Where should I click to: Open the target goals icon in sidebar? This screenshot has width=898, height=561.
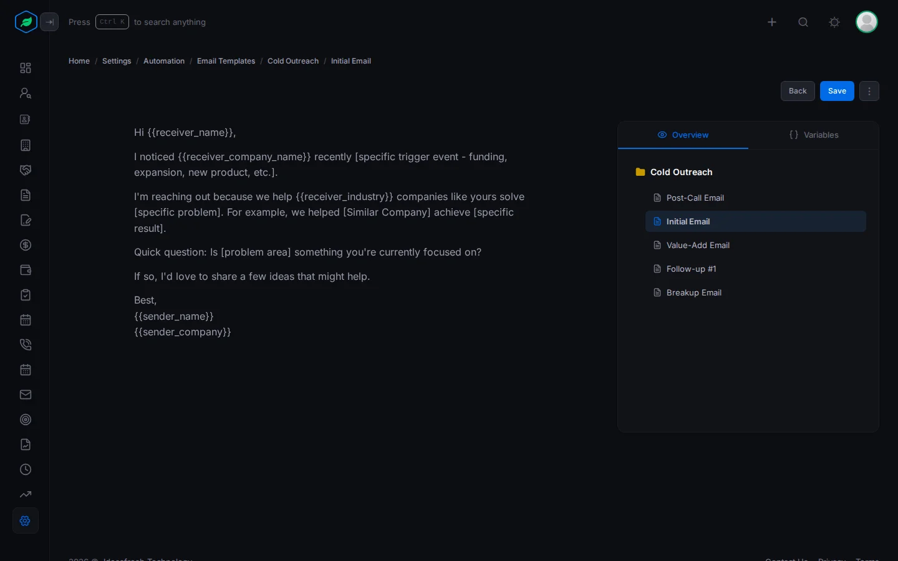tap(26, 420)
